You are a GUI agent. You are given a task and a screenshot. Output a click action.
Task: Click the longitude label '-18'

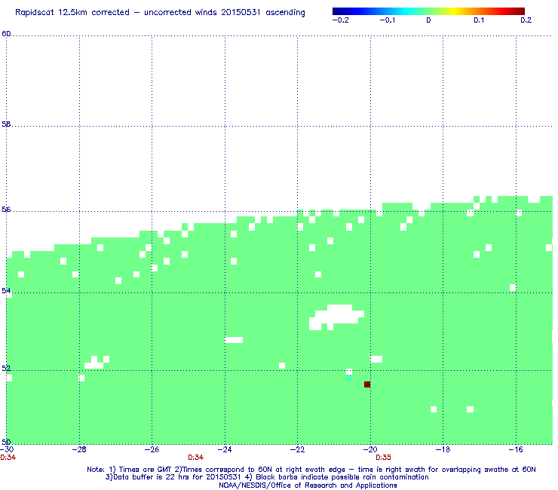coord(443,450)
